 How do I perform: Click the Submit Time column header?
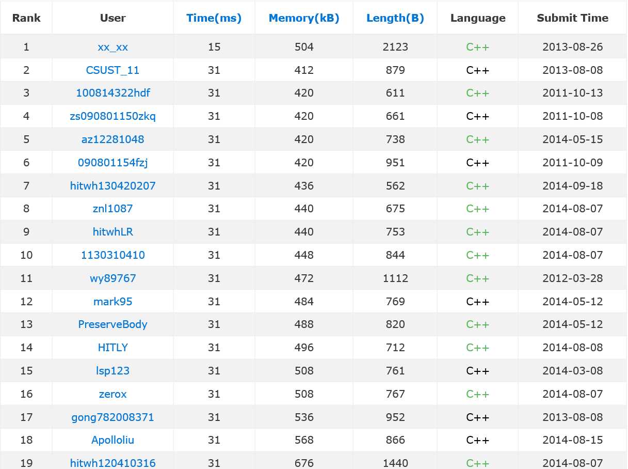573,18
